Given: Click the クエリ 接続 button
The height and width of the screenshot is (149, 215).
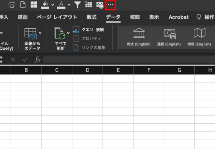Looking at the screenshot, I should pyautogui.click(x=89, y=30).
